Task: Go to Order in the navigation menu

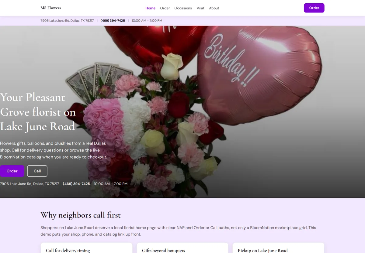Action: [165, 8]
